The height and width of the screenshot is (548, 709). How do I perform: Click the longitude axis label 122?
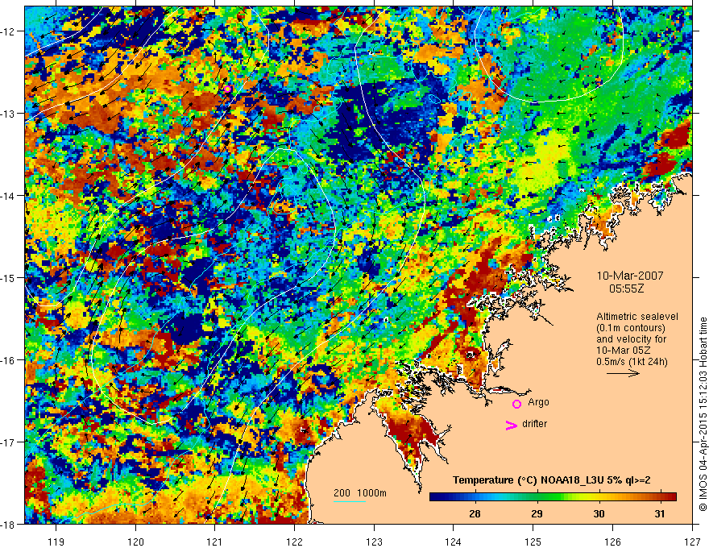(294, 542)
